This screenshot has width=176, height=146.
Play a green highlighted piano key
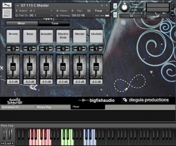point(63,142)
